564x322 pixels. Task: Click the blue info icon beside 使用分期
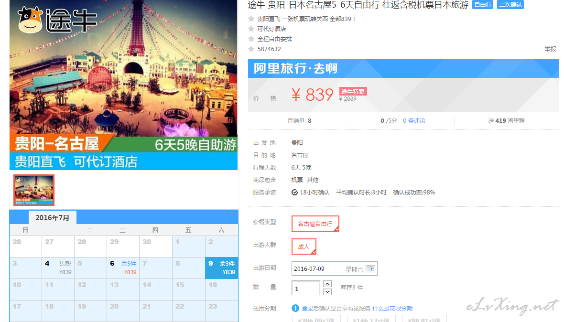point(295,308)
